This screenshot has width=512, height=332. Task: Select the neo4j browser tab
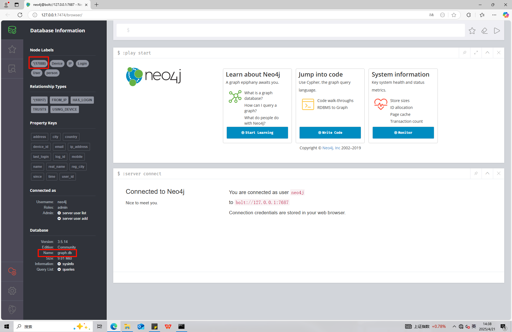(57, 5)
